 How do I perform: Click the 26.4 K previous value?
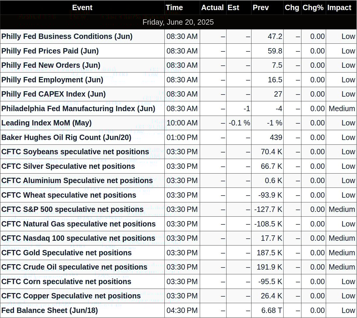tap(272, 296)
